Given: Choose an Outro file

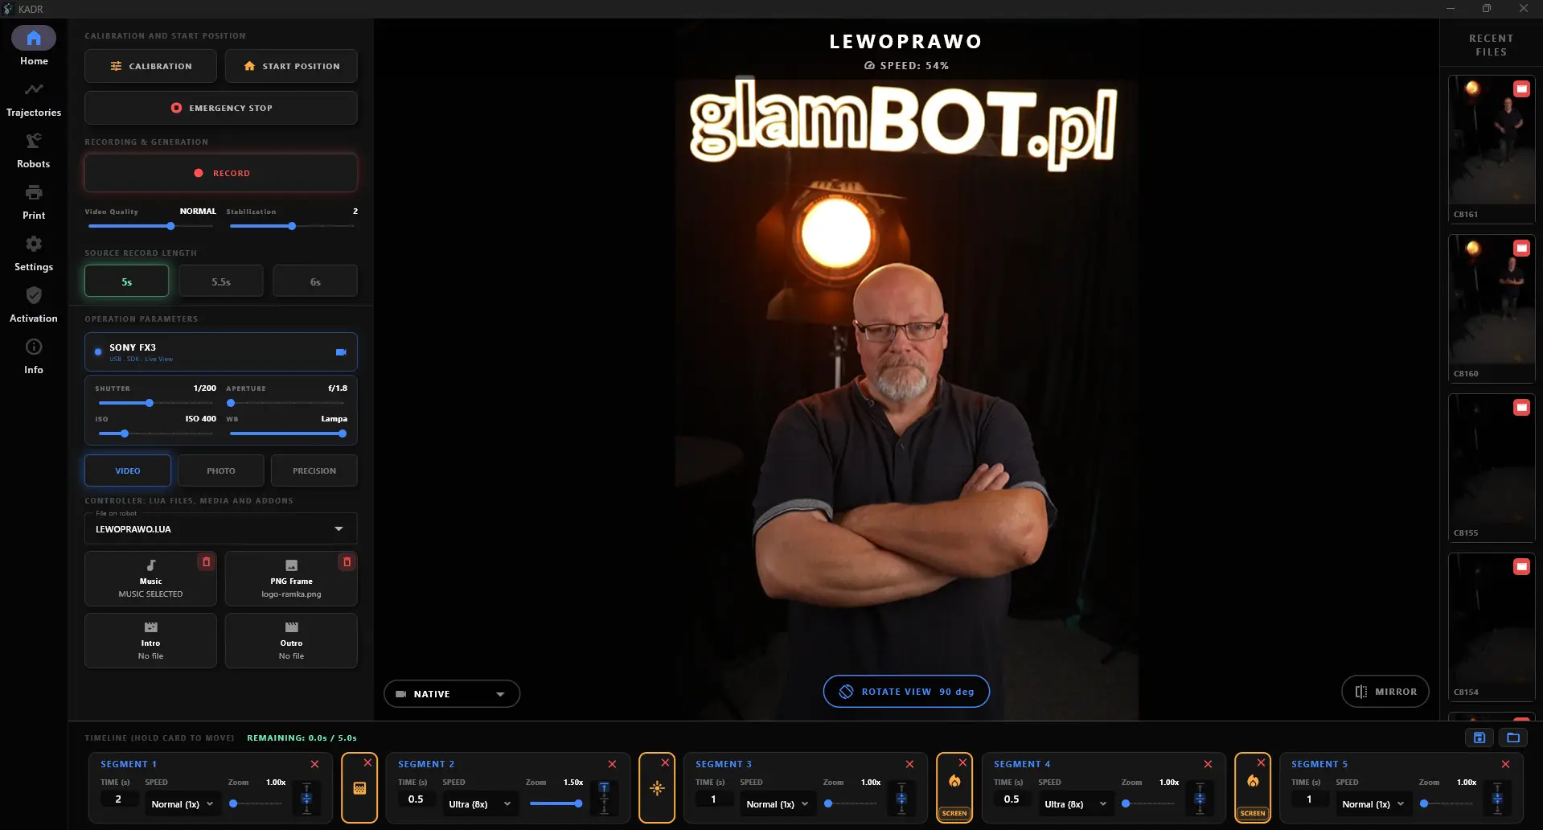Looking at the screenshot, I should pos(291,641).
